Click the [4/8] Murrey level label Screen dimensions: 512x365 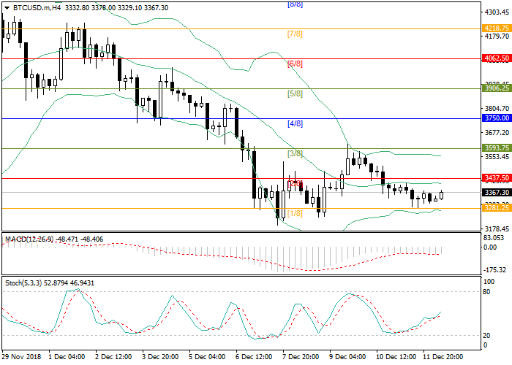pos(295,124)
